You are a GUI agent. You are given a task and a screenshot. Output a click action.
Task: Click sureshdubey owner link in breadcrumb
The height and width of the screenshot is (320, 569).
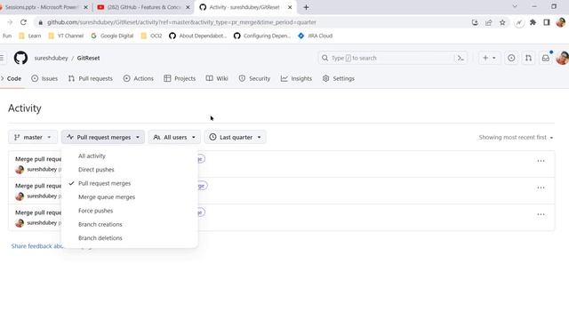click(52, 58)
